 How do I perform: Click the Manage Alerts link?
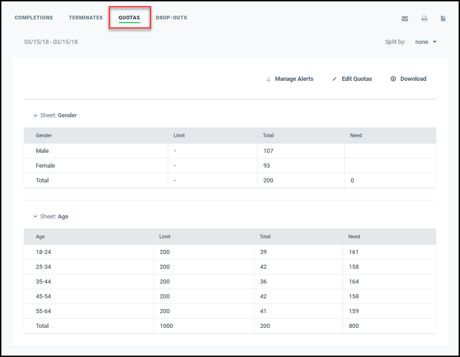pos(294,79)
